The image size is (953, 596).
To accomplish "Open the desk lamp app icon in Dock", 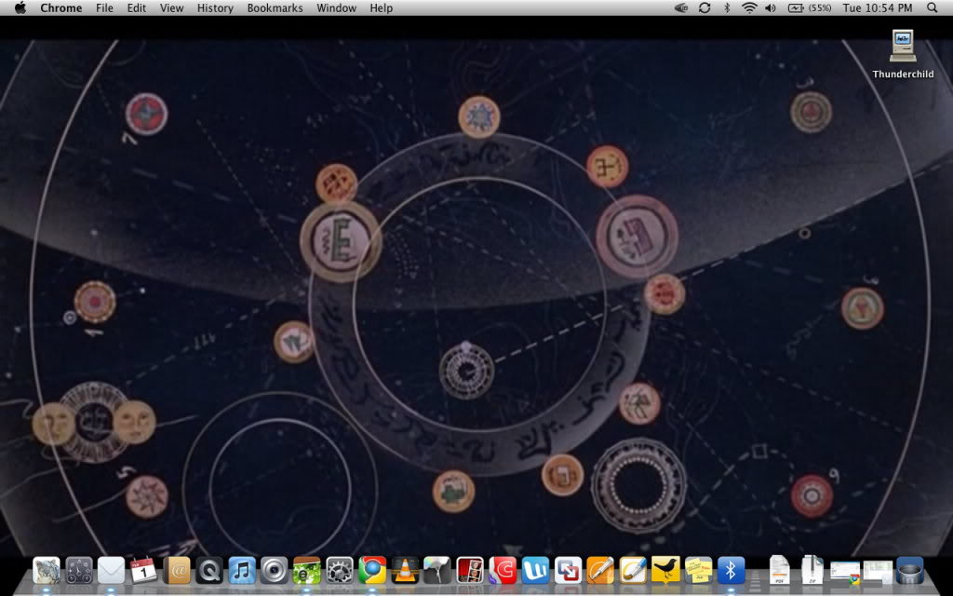I will 437,571.
